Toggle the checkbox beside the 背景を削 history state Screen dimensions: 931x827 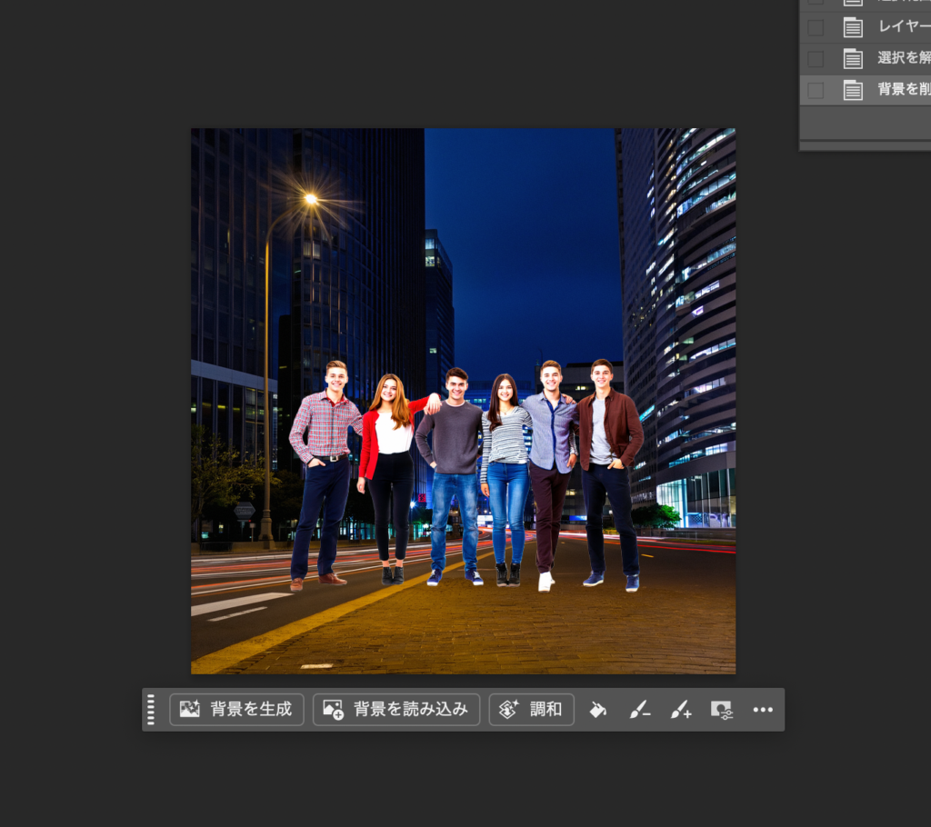pyautogui.click(x=816, y=90)
